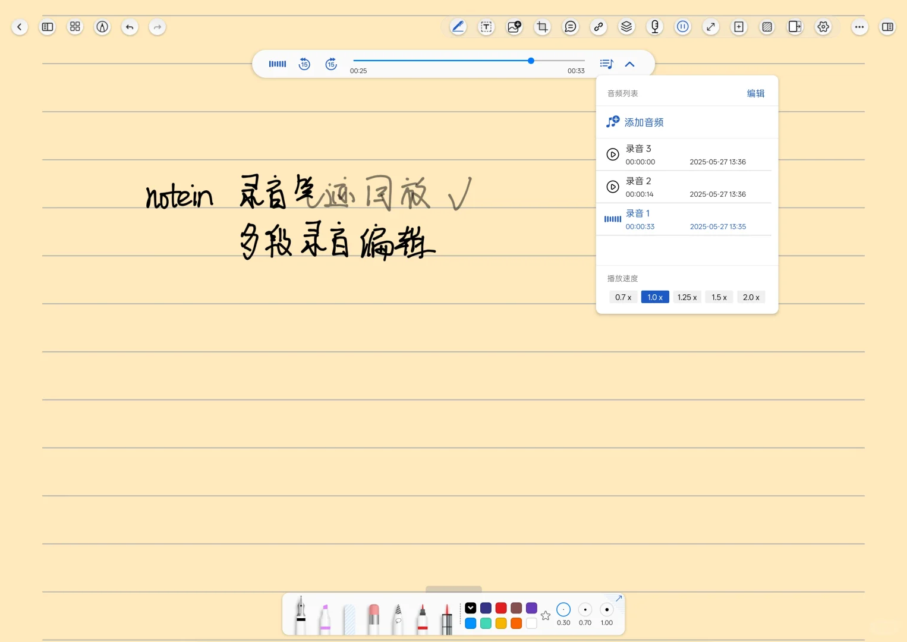907x642 pixels.
Task: Set playback speed to 1.0 x
Action: tap(655, 297)
